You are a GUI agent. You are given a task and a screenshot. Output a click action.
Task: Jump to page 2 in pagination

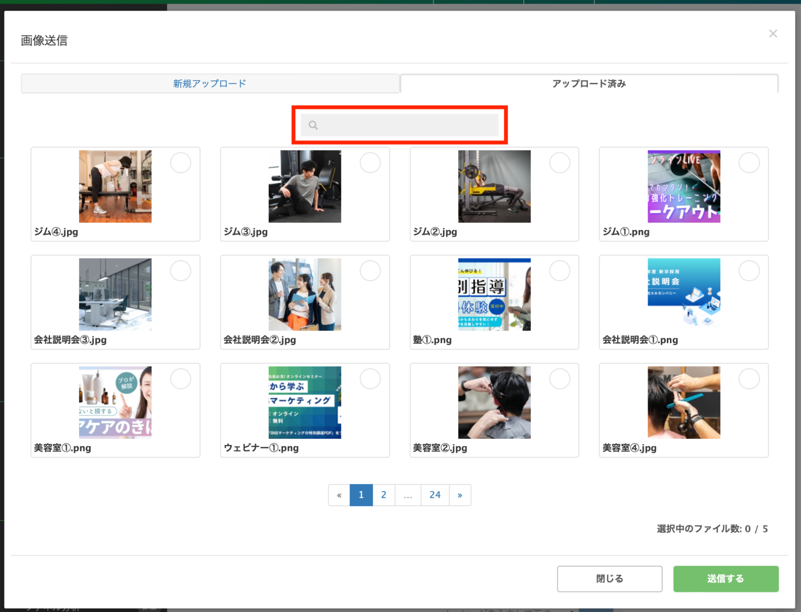coord(383,495)
